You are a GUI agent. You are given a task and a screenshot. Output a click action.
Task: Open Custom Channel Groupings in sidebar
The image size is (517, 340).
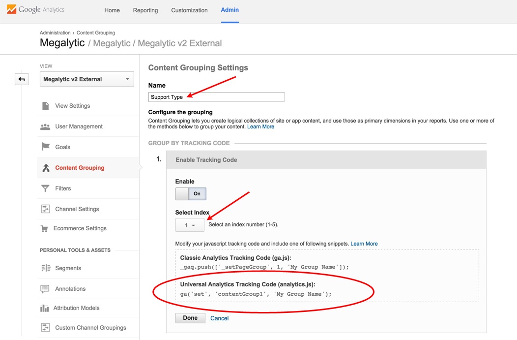90,328
